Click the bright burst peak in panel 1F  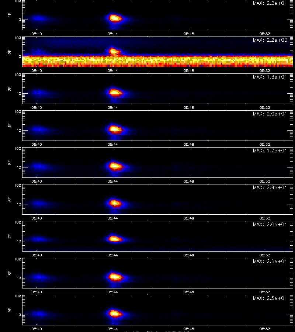pyautogui.click(x=114, y=18)
